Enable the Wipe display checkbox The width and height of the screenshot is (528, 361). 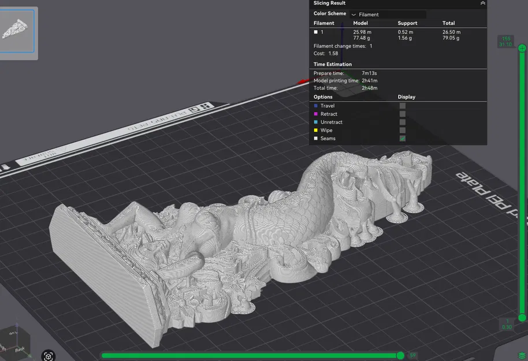[402, 130]
